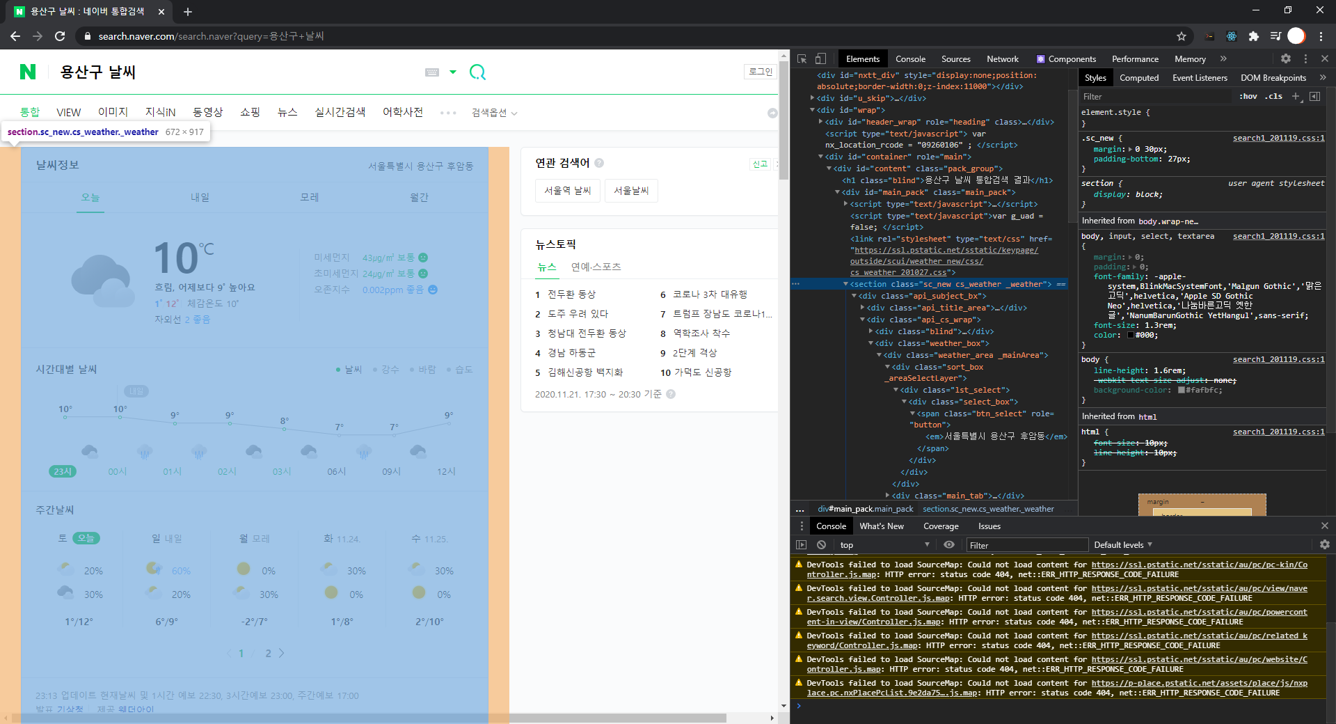Switch to the Event Listeners tab

point(1200,78)
